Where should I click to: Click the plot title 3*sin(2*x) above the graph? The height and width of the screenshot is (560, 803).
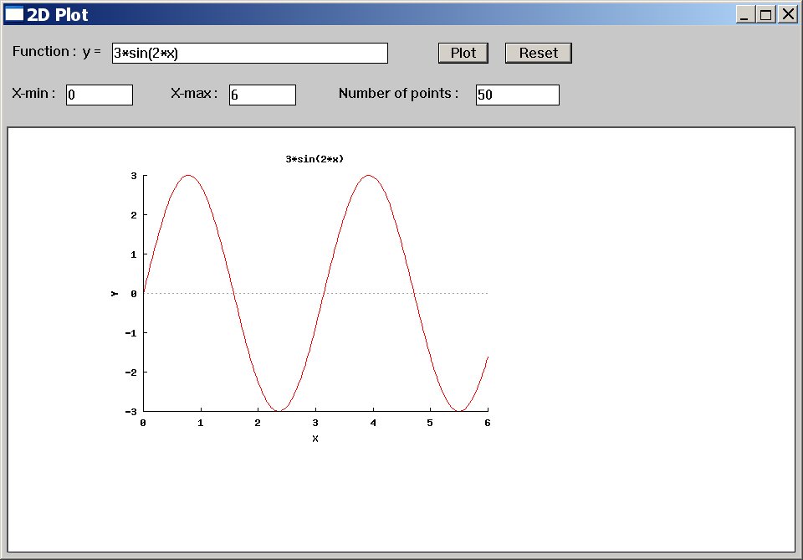click(315, 159)
